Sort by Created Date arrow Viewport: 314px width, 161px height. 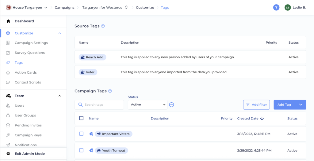pos(262,119)
